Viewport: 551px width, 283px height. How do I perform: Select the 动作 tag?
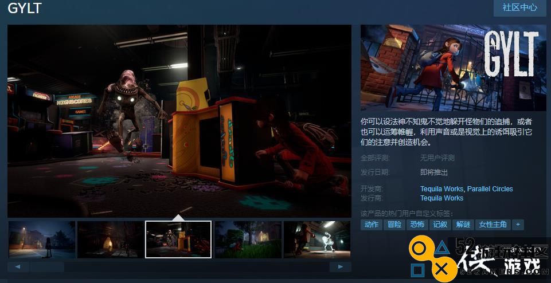click(372, 225)
